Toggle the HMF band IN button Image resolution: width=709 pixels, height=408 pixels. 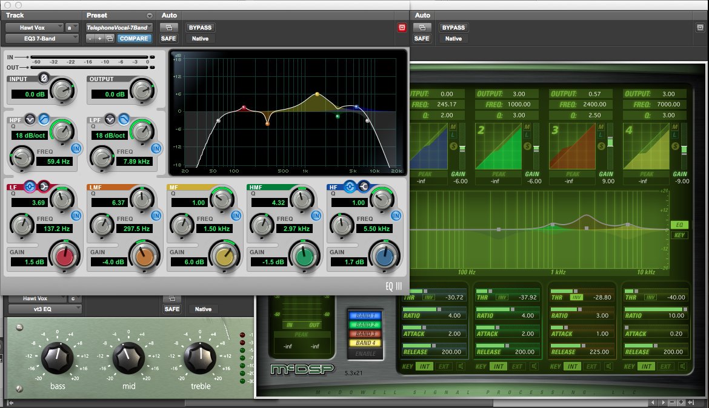click(316, 216)
